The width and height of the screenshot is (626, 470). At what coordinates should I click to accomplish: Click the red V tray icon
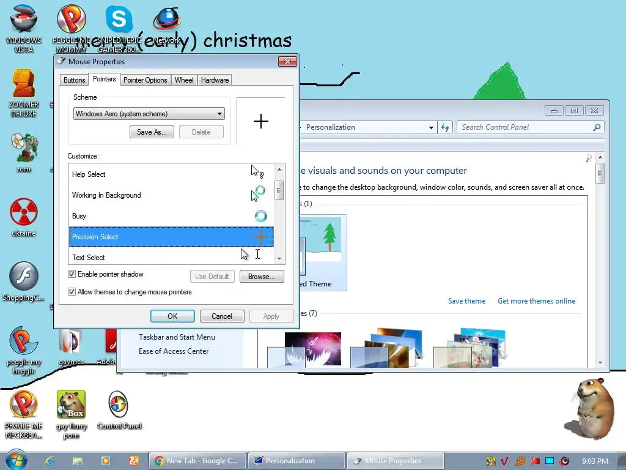coord(504,461)
